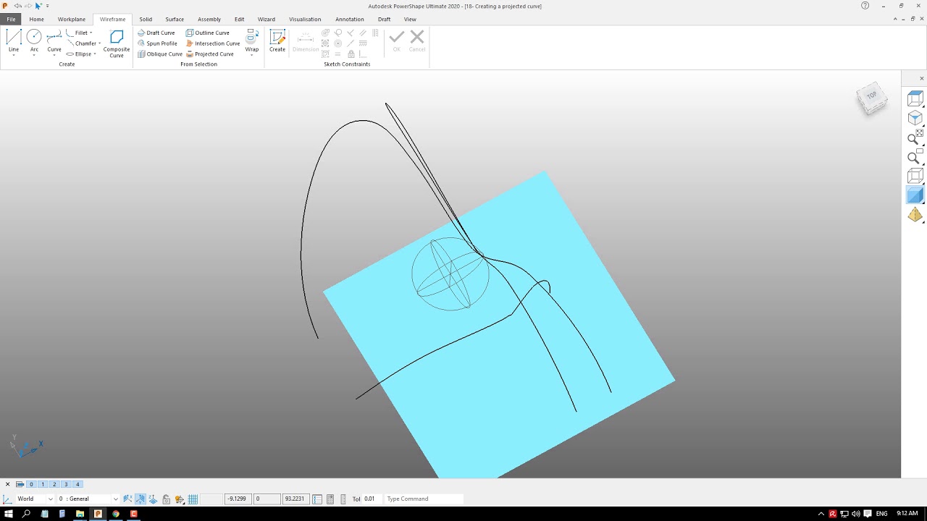Click the Oblique Curve command
The height and width of the screenshot is (521, 927).
[160, 54]
